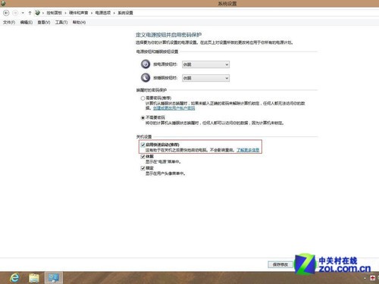Toggle the 休眠 checkbox

[143, 157]
